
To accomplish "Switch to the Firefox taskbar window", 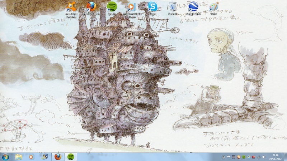I will click(58, 157).
